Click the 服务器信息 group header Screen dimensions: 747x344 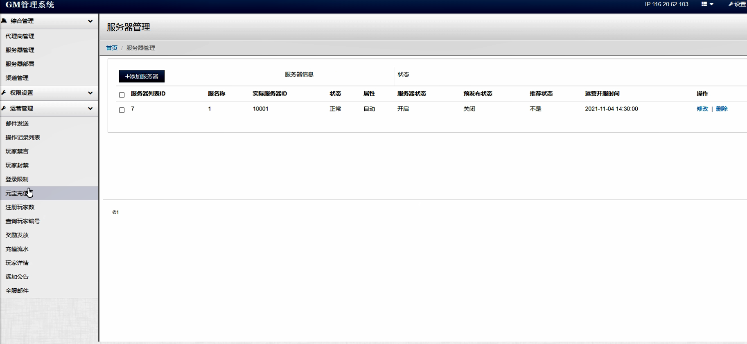coord(299,74)
